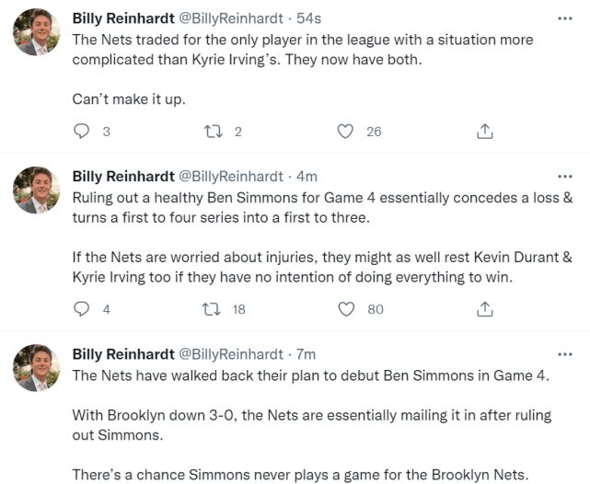590x484 pixels.
Task: Click Billy Reinhardt's avatar on 4m tweet
Action: pos(37,191)
